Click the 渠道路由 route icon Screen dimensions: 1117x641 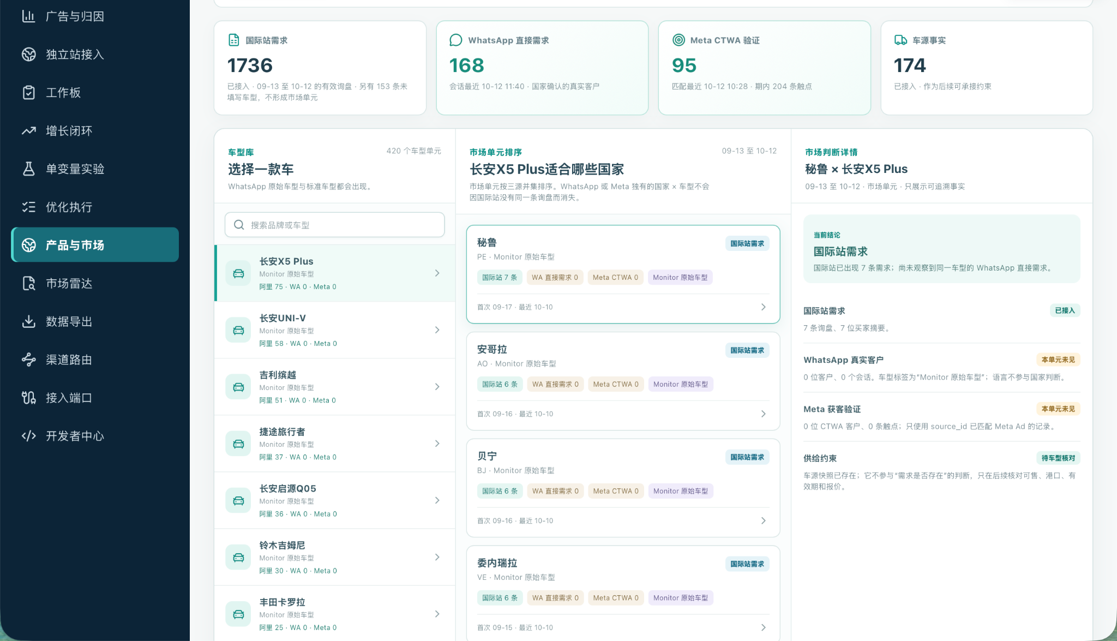28,360
